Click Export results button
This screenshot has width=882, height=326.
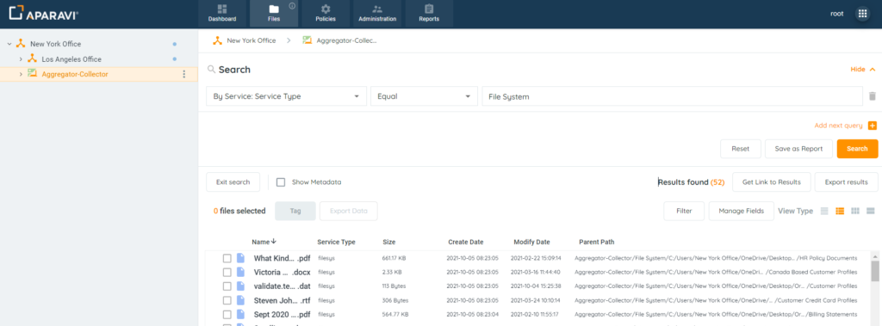coord(846,182)
